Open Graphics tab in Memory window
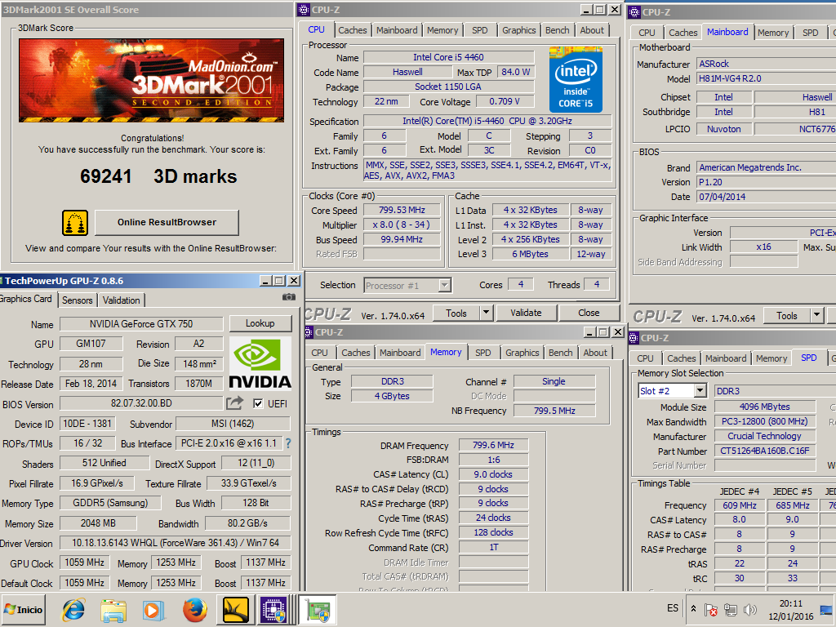The height and width of the screenshot is (627, 836). coord(522,353)
